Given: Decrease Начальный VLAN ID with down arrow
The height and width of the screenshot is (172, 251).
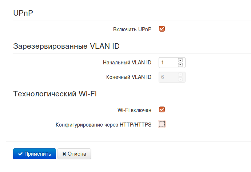Looking at the screenshot, I should [180, 65].
